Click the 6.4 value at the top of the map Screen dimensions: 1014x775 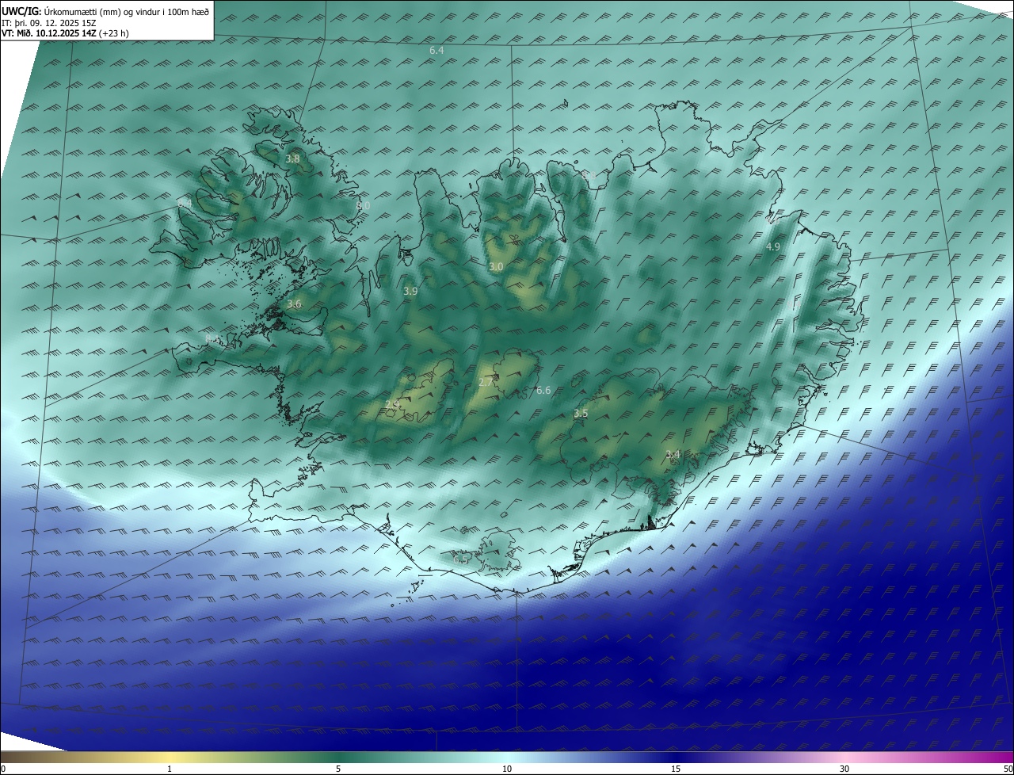pos(436,51)
